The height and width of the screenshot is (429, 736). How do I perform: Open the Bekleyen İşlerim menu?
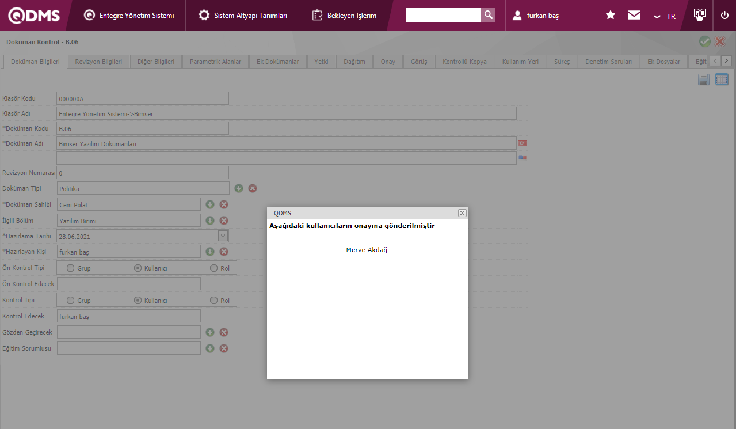coord(344,16)
